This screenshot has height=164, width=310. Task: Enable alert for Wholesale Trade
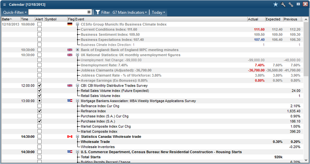pyautogui.click(x=39, y=142)
